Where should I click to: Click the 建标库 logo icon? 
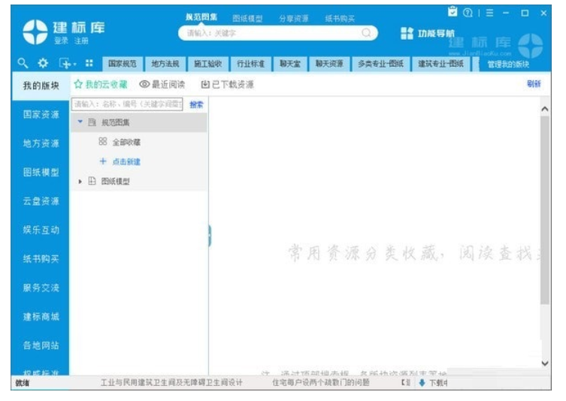point(35,32)
